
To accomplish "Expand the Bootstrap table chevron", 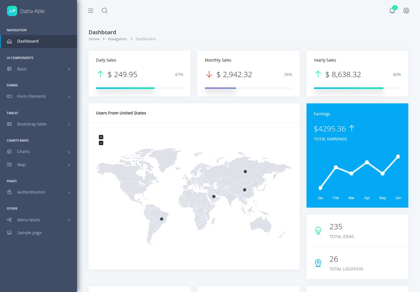I will pyautogui.click(x=69, y=124).
